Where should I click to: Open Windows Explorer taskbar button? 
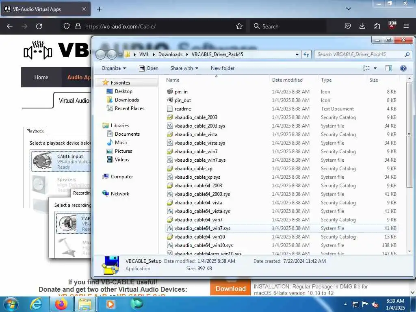pos(85,304)
